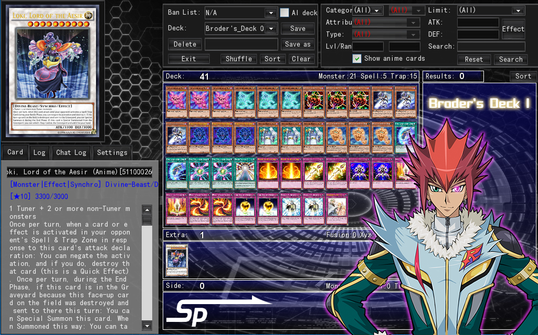Click the Effect filter button
Viewport: 538px width, 335px height.
pyautogui.click(x=513, y=29)
